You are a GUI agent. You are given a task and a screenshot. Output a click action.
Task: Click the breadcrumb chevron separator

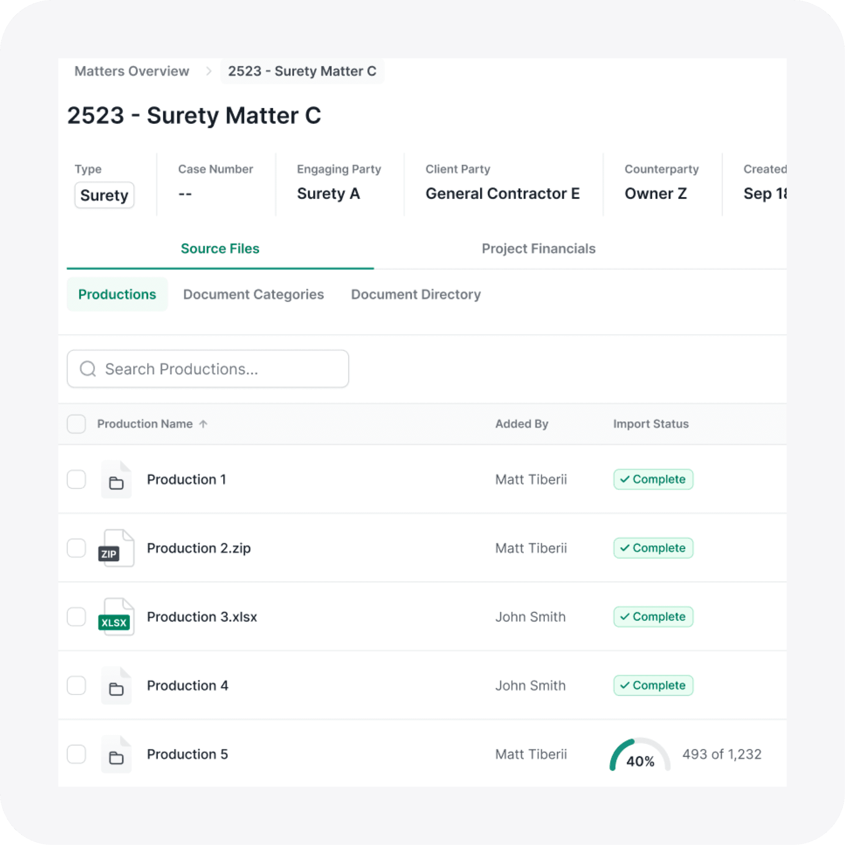(x=209, y=71)
